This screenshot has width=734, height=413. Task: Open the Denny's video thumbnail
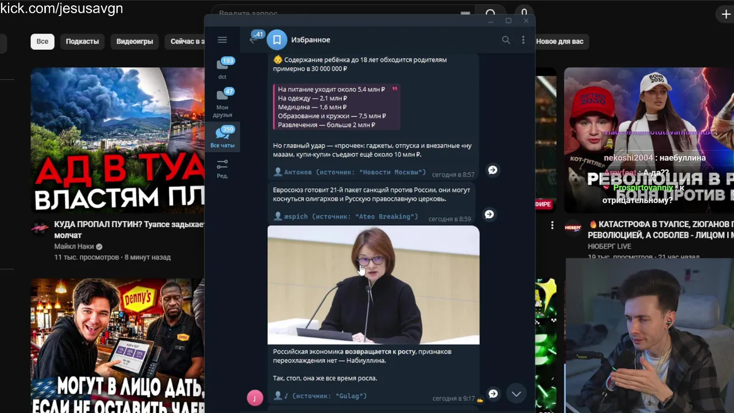point(118,345)
